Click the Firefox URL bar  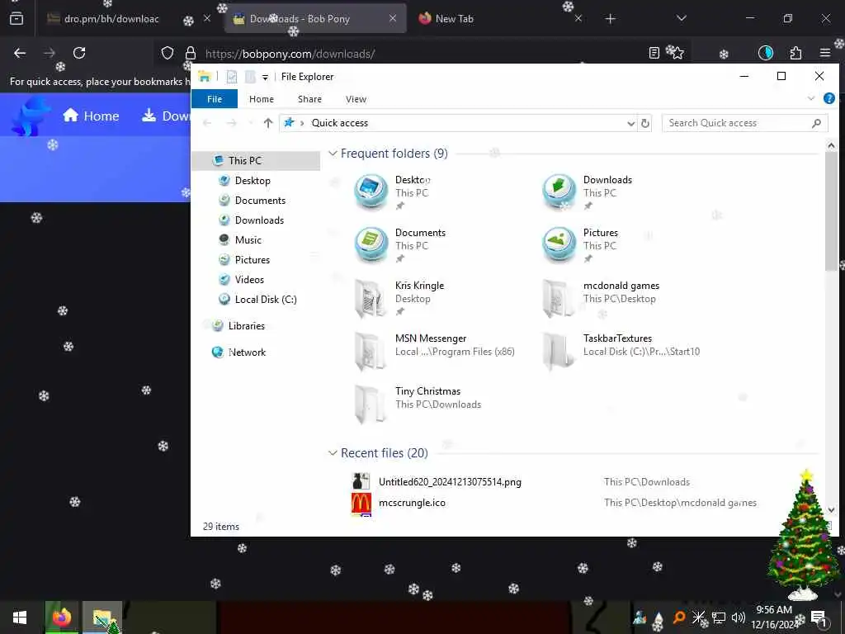pos(420,54)
